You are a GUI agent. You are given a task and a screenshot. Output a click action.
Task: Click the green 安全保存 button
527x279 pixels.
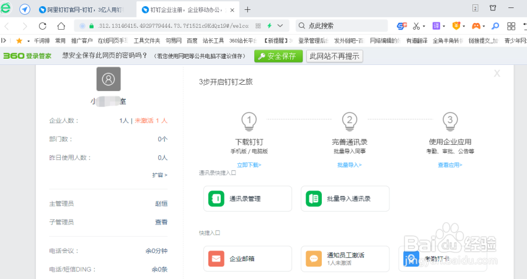pyautogui.click(x=278, y=56)
